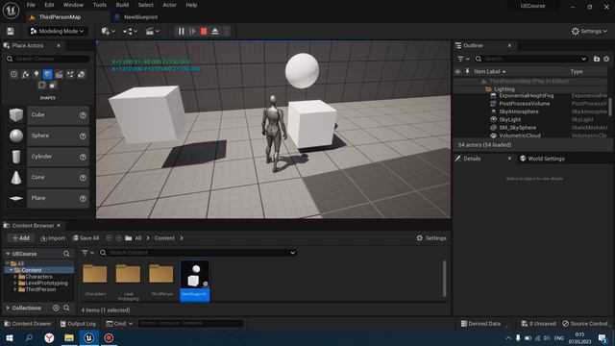This screenshot has width=615, height=346.
Task: Click the add collection plus icon
Action: 56,308
